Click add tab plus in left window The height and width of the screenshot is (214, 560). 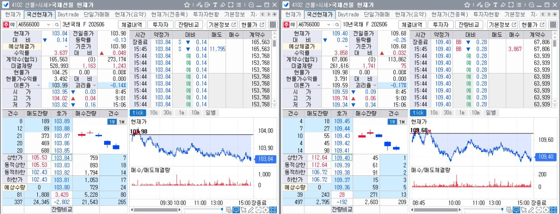tap(275, 14)
